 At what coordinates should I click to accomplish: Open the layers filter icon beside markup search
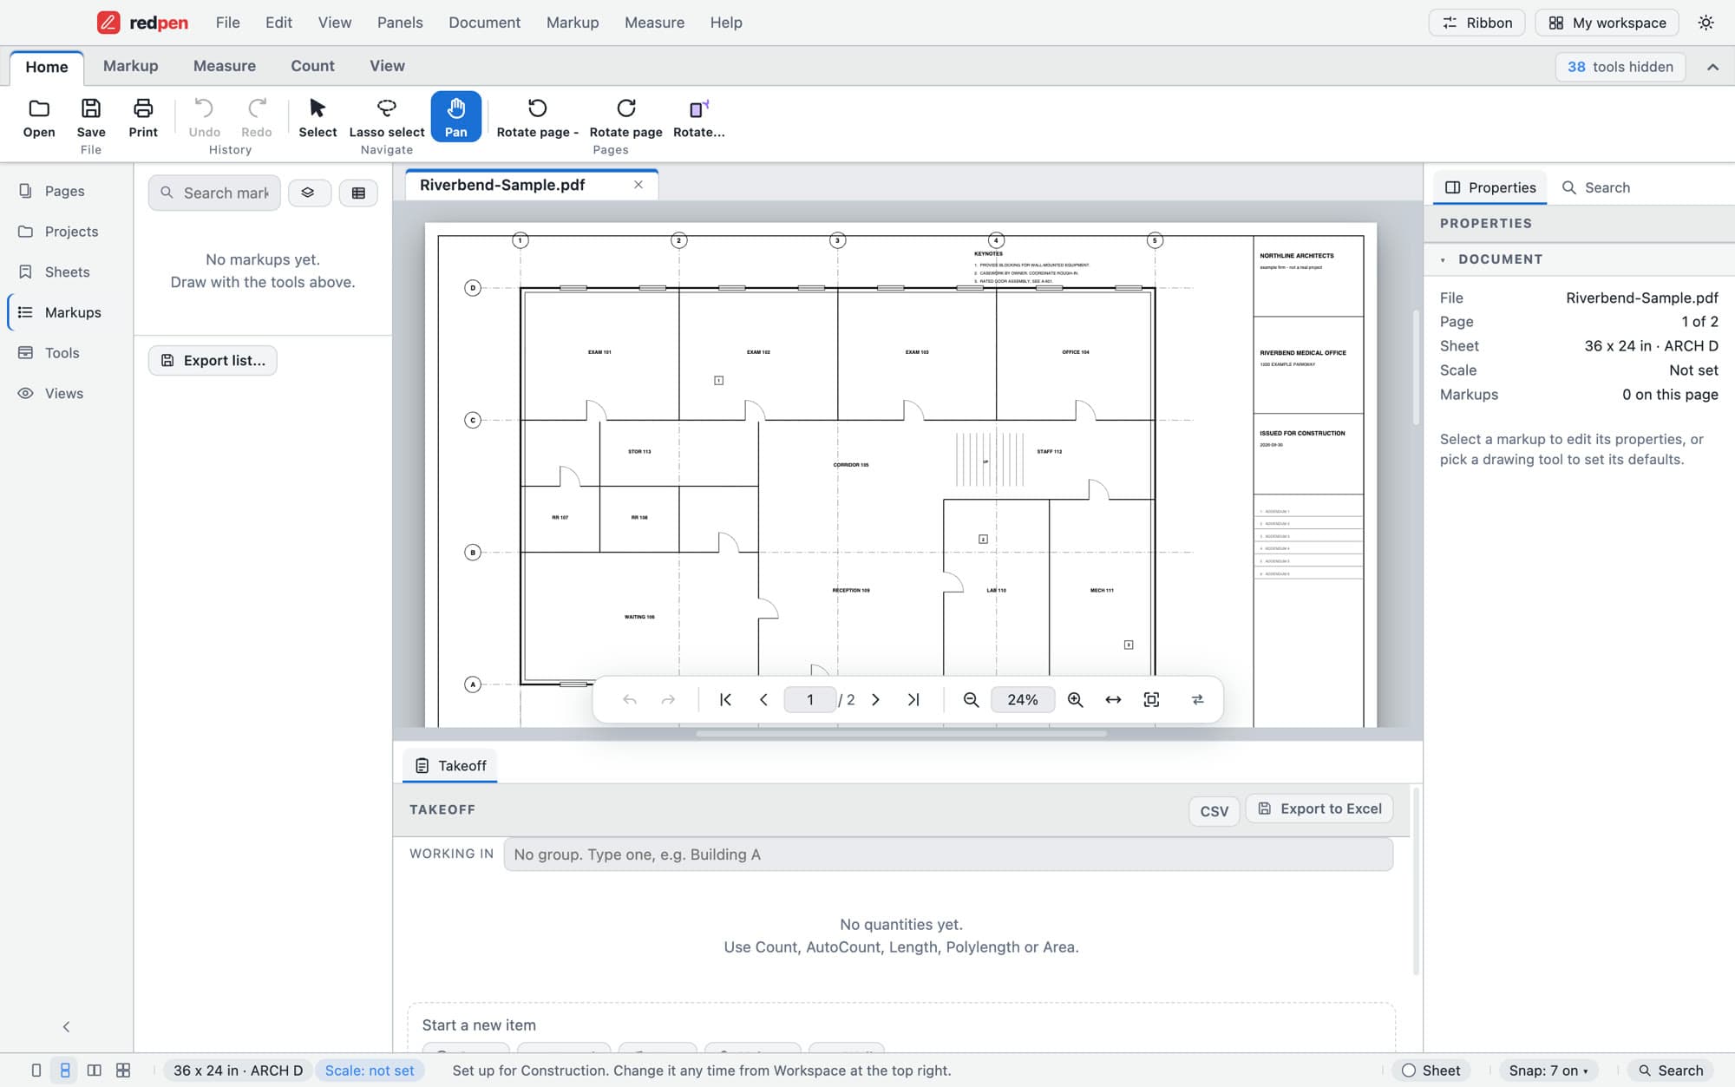(x=308, y=193)
